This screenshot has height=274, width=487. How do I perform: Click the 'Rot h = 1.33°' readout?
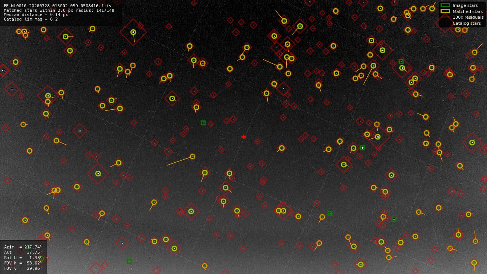(x=23, y=258)
